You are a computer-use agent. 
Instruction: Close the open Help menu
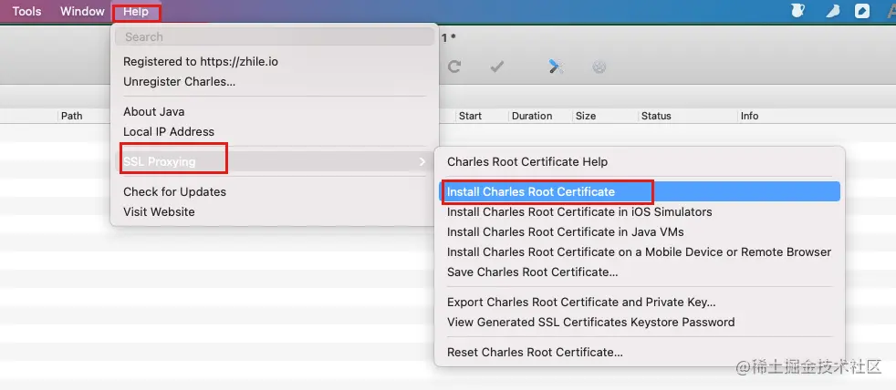[136, 12]
